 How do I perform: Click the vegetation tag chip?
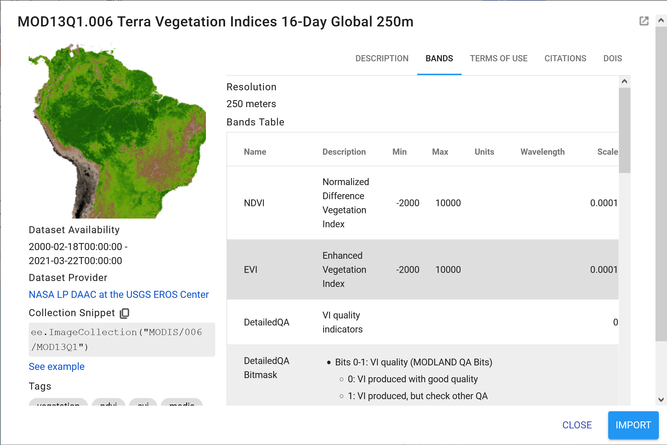click(x=58, y=403)
